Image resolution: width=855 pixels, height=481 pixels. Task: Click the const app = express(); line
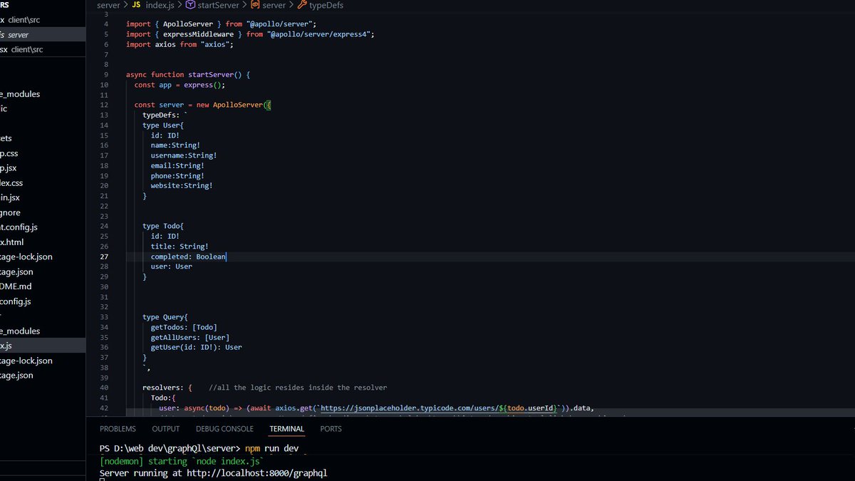pos(180,85)
